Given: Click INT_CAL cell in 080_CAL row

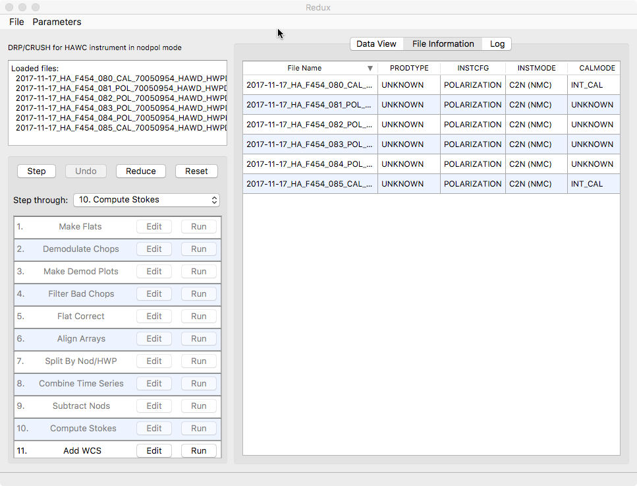Looking at the screenshot, I should pyautogui.click(x=594, y=85).
